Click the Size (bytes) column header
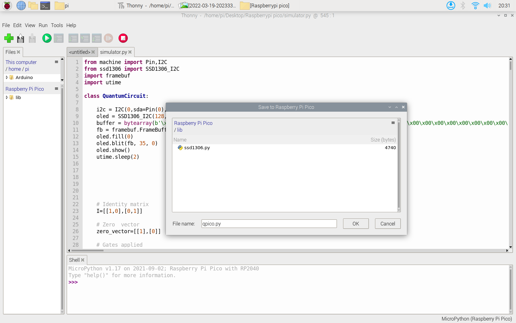Viewport: 516px width, 323px height. tap(383, 140)
